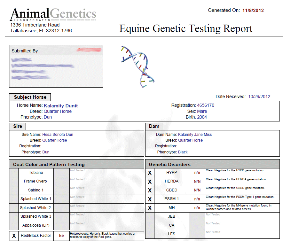291x241 pixels.
Task: Click the Heterozygous Red gene description
Action: pos(102,235)
